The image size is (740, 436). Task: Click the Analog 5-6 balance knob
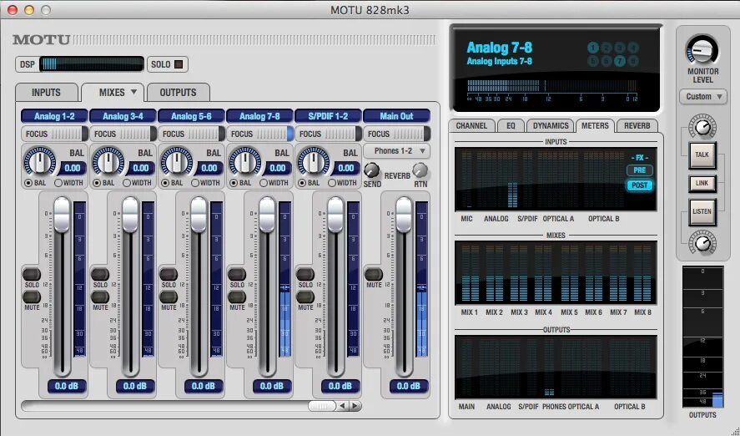tap(177, 162)
